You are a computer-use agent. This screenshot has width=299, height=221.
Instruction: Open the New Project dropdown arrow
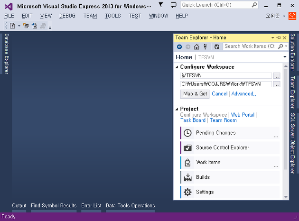(19, 26)
